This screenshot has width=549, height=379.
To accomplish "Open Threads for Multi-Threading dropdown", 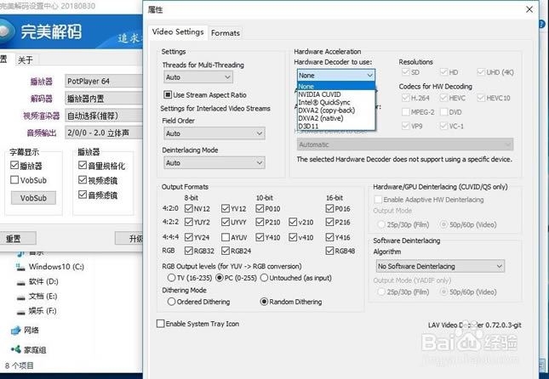I will (213, 77).
